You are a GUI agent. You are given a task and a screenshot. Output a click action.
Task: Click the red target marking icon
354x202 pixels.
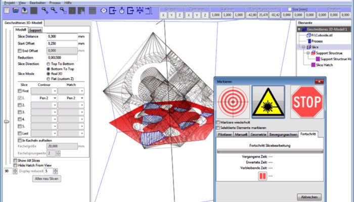233,102
